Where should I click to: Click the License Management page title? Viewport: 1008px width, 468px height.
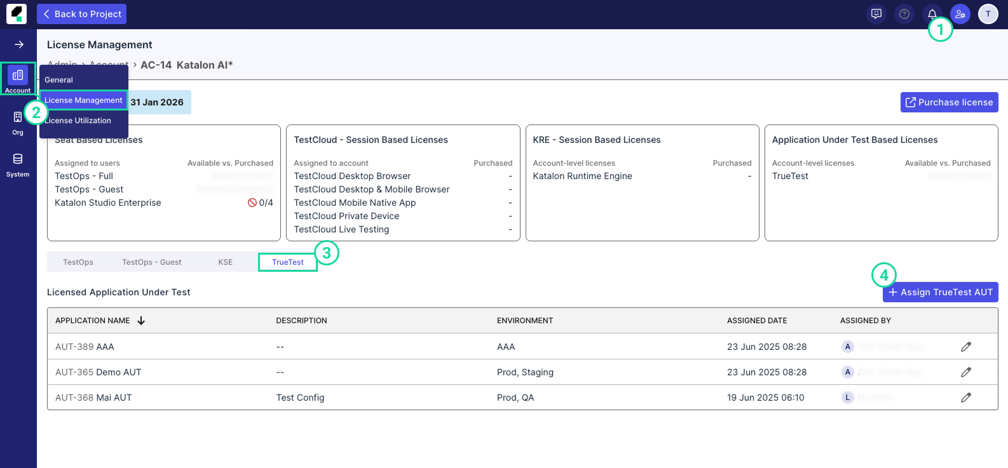point(100,44)
